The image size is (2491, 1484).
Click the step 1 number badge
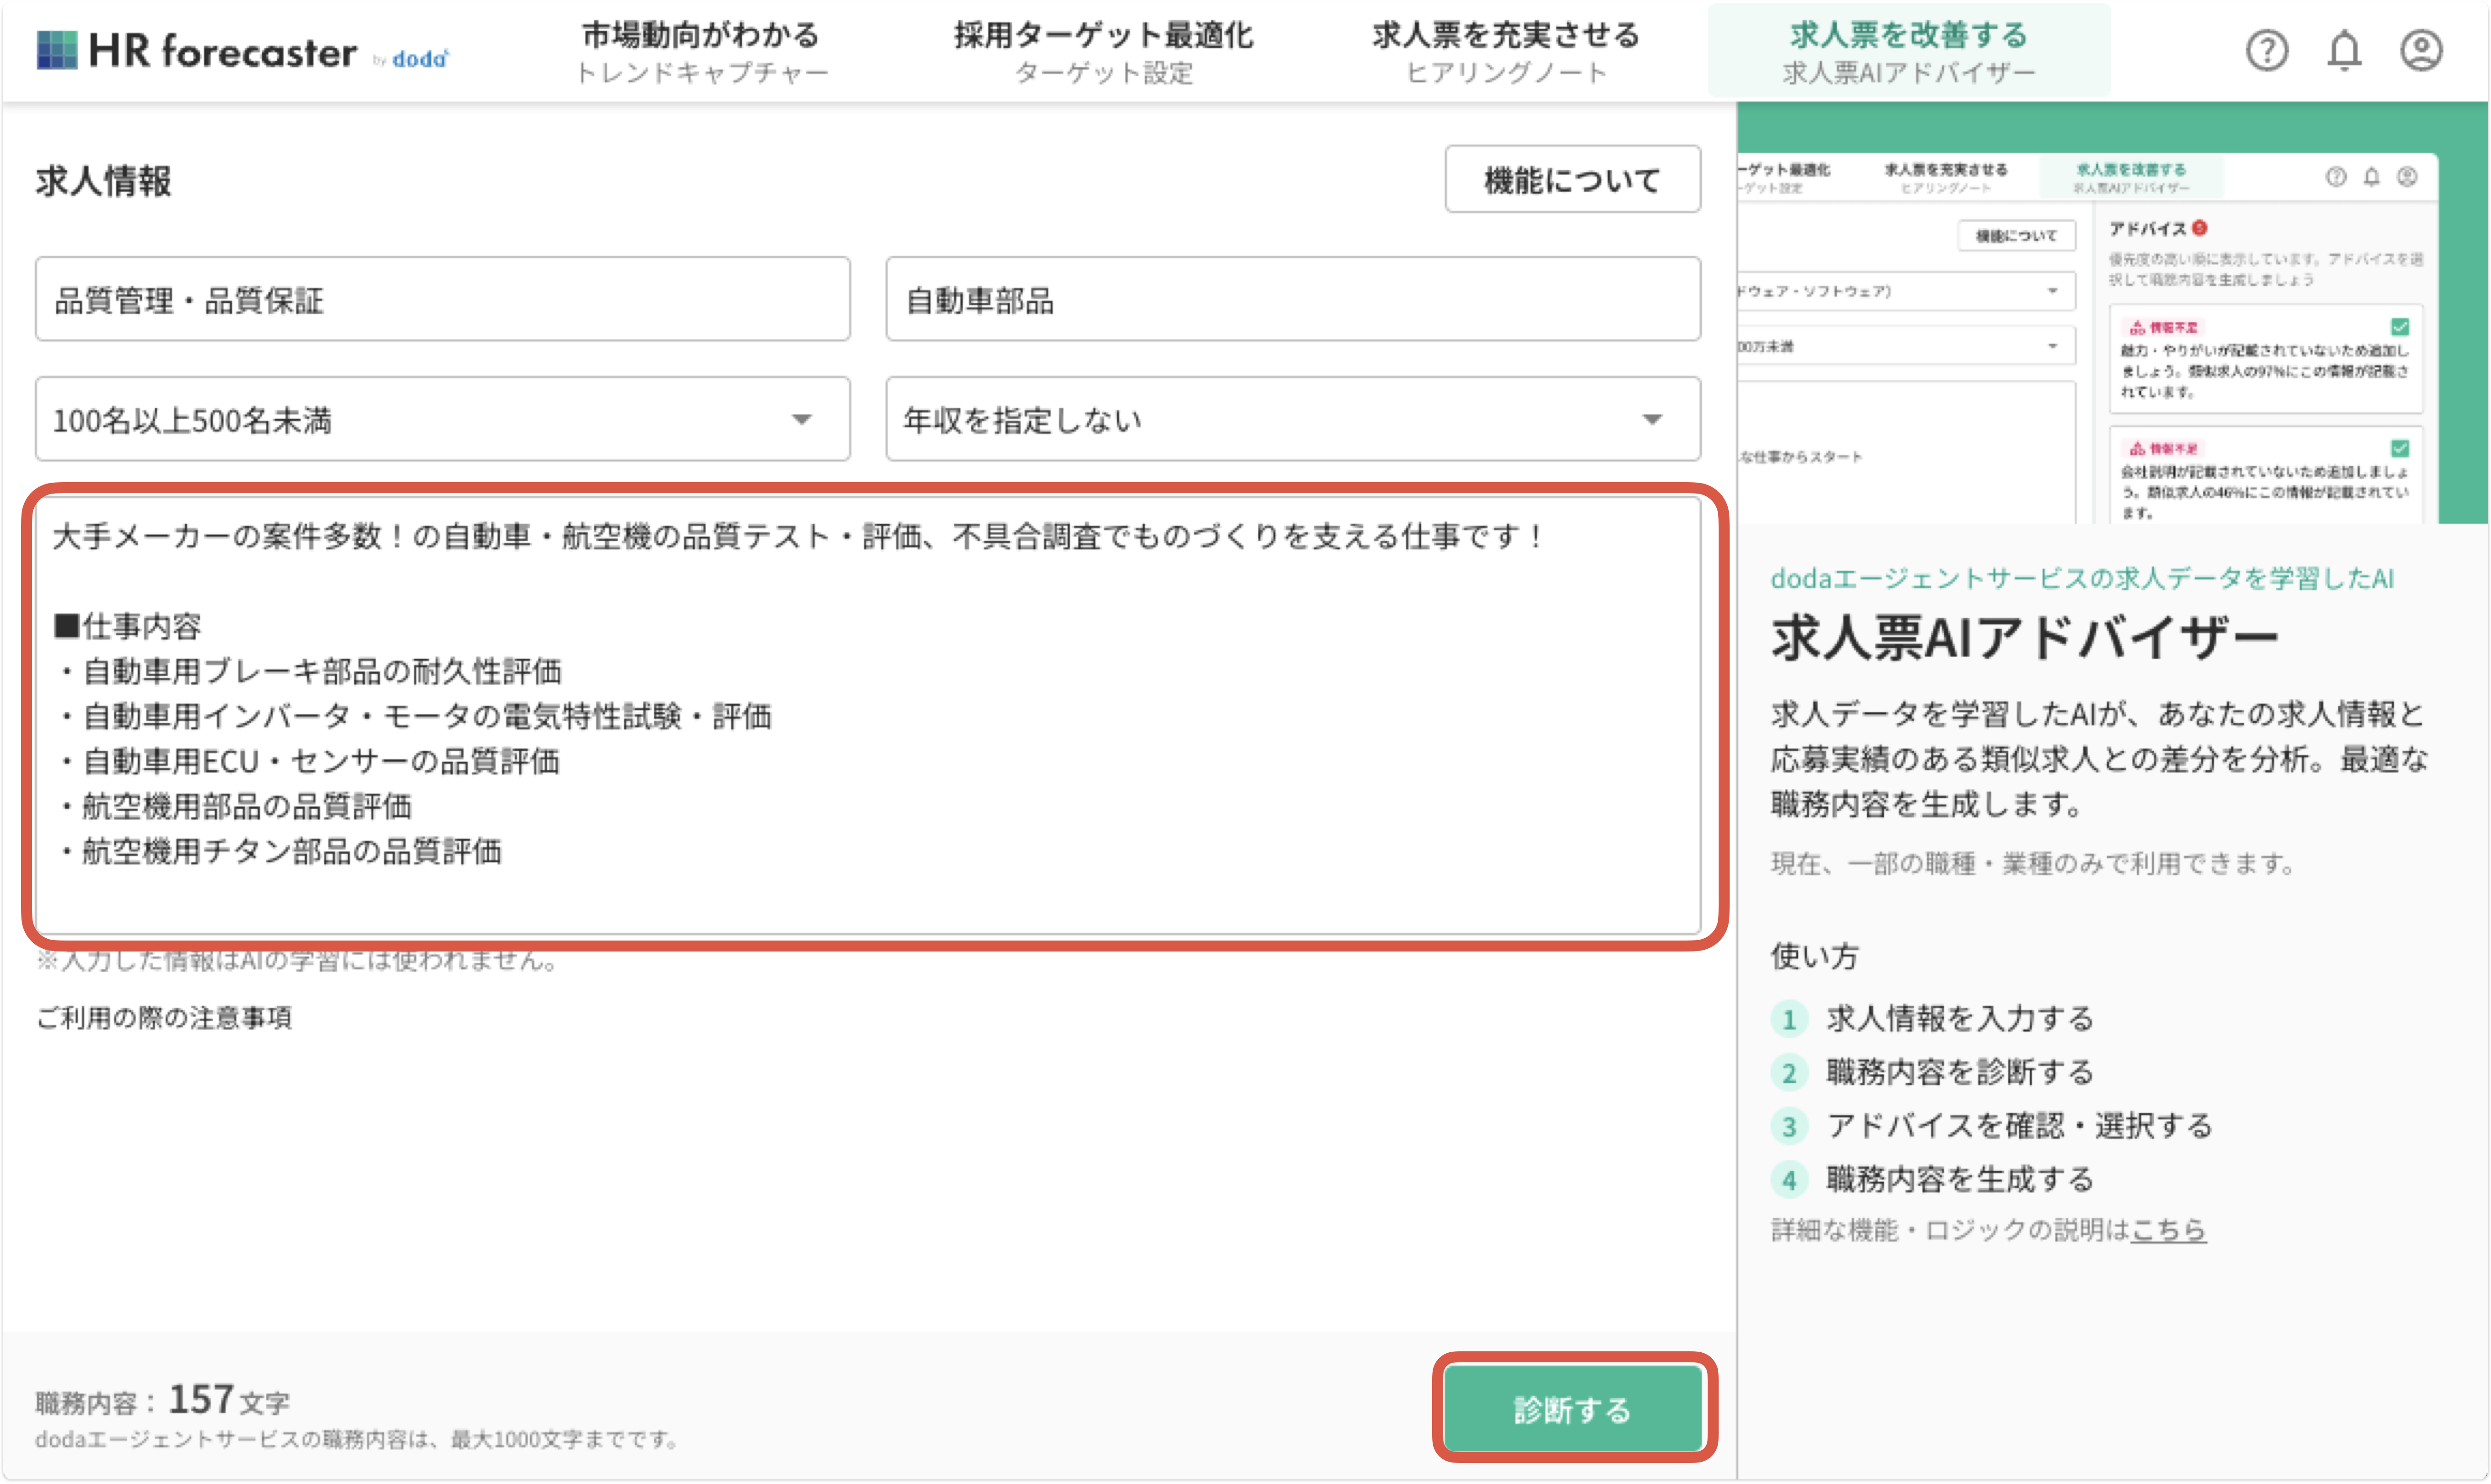(1789, 1019)
